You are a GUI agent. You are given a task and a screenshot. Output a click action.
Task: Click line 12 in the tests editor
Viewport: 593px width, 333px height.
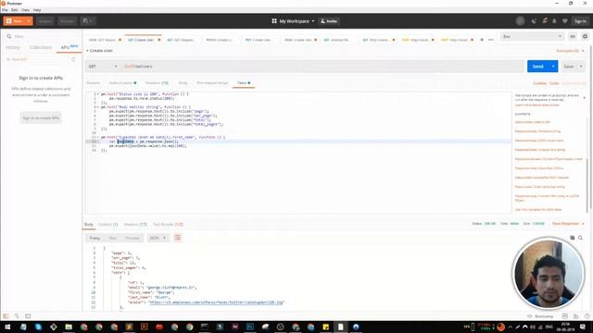coord(298,142)
